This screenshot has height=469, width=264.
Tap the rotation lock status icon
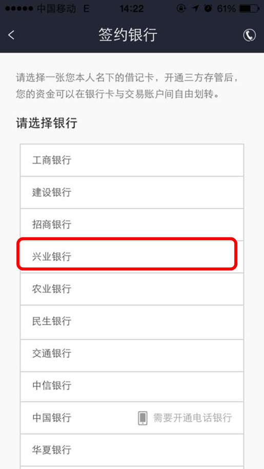(x=181, y=9)
